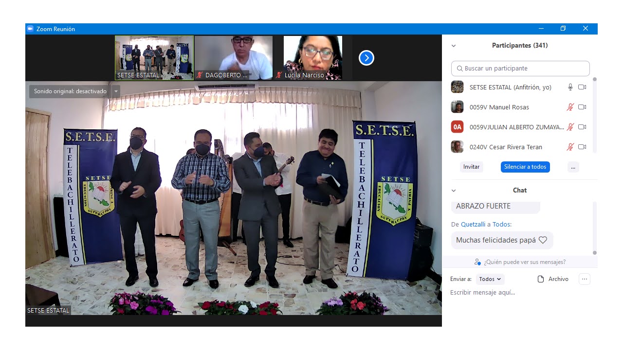
Task: Click the file icon next to Archivo
Action: tap(540, 279)
